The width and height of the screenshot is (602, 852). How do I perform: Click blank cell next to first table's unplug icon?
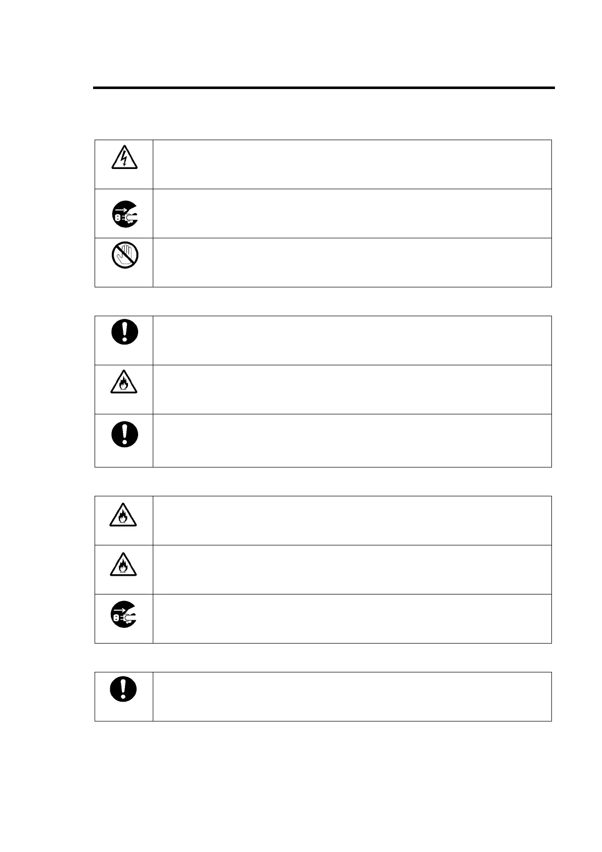[352, 214]
